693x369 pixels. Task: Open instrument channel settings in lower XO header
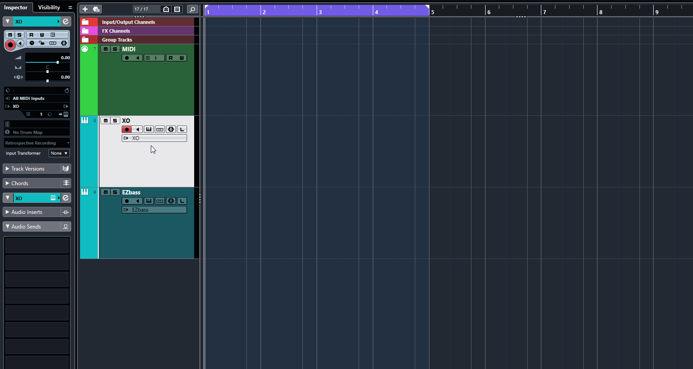coord(65,198)
